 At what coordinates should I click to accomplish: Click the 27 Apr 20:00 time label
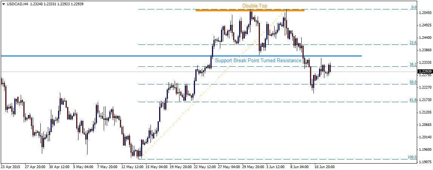35,167
